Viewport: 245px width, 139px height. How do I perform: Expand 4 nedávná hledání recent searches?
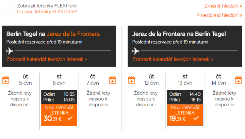tap(219, 15)
